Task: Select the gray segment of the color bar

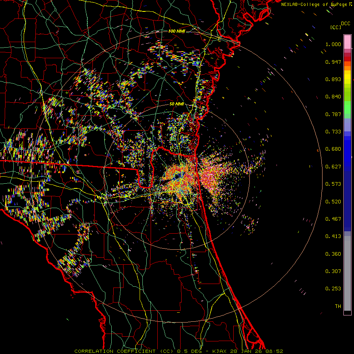Action: [347, 273]
